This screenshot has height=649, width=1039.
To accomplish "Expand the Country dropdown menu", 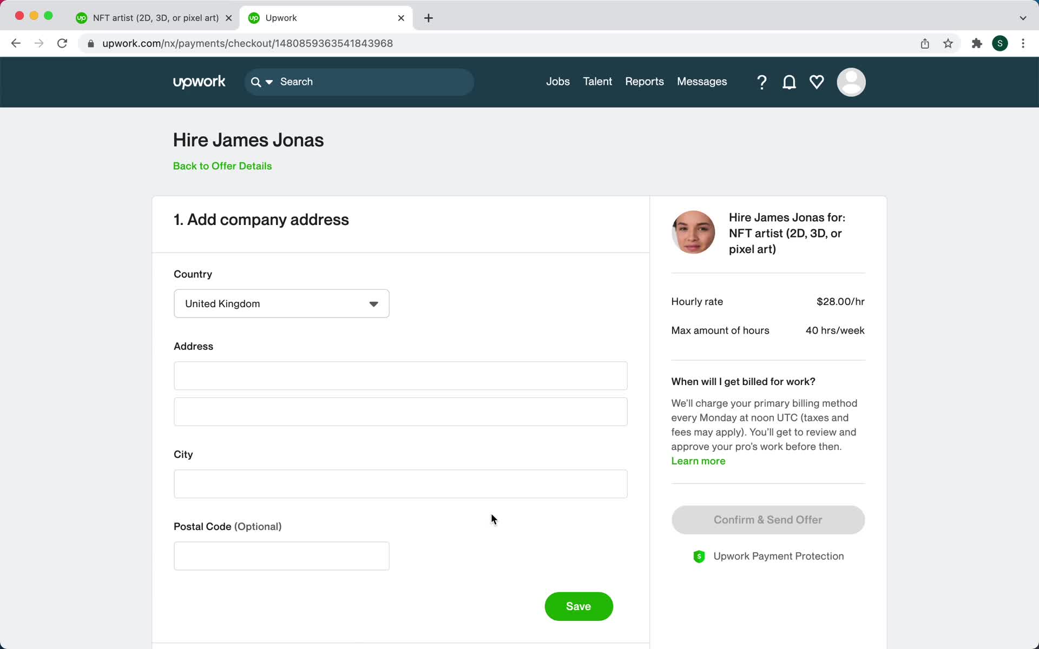I will pyautogui.click(x=374, y=303).
